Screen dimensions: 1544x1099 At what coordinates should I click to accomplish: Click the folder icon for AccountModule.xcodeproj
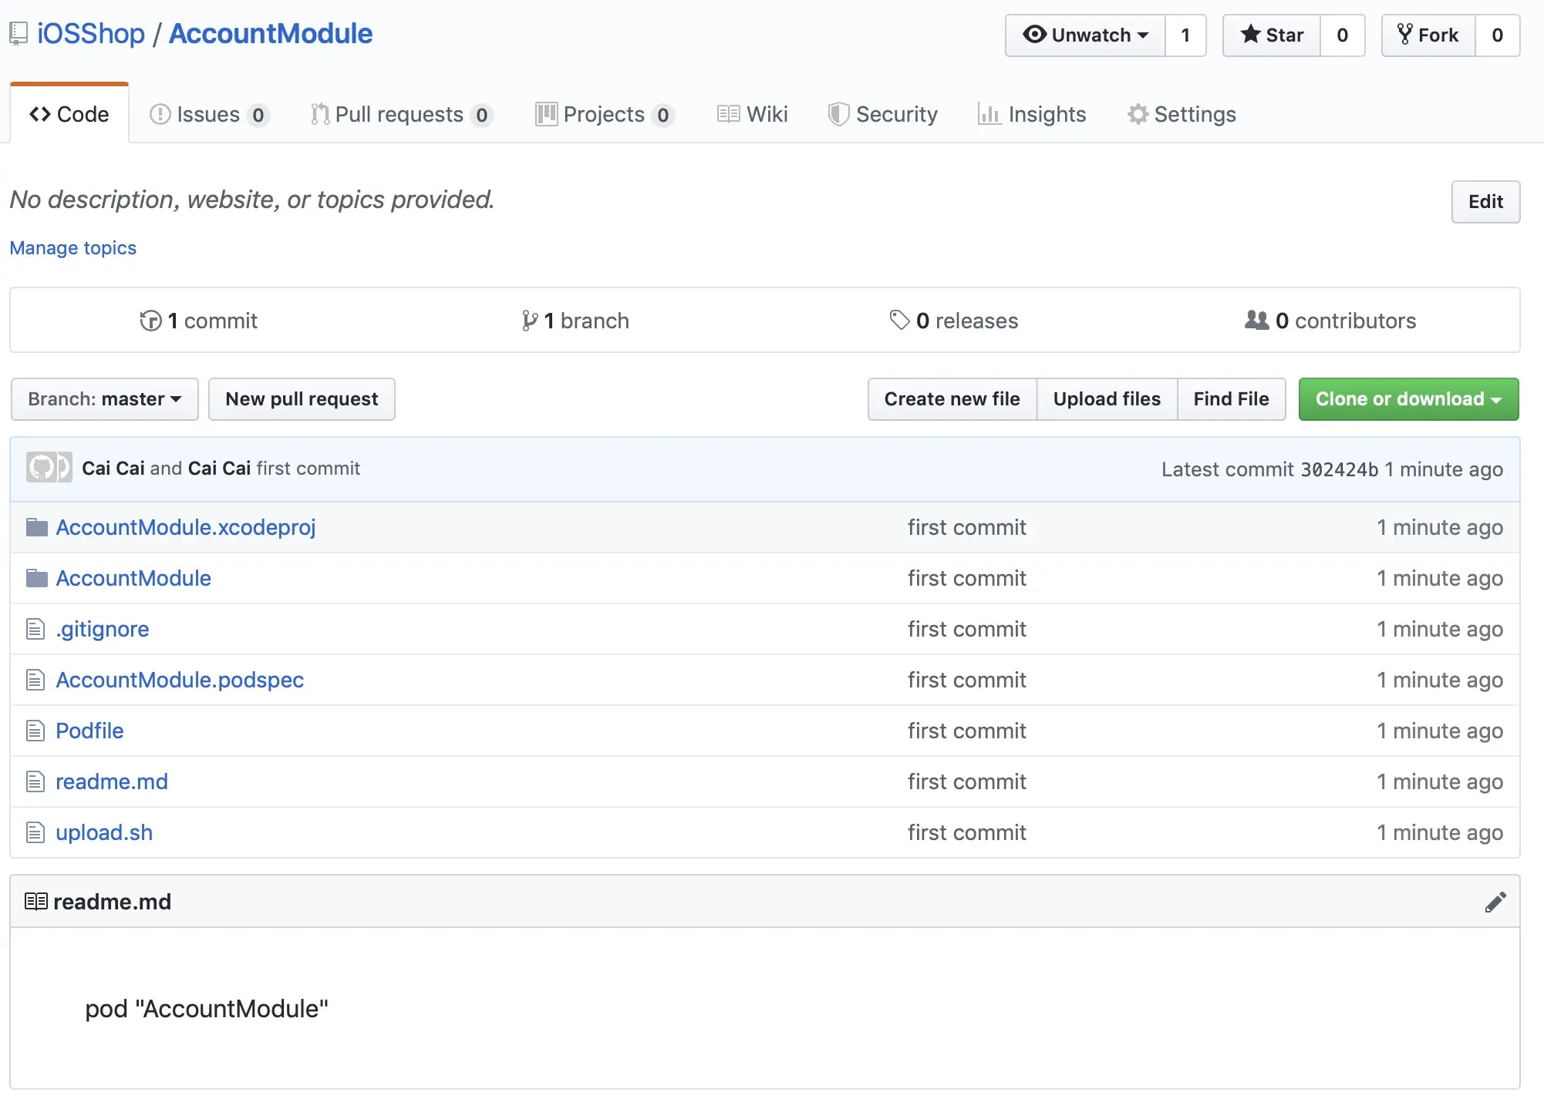[x=36, y=527]
